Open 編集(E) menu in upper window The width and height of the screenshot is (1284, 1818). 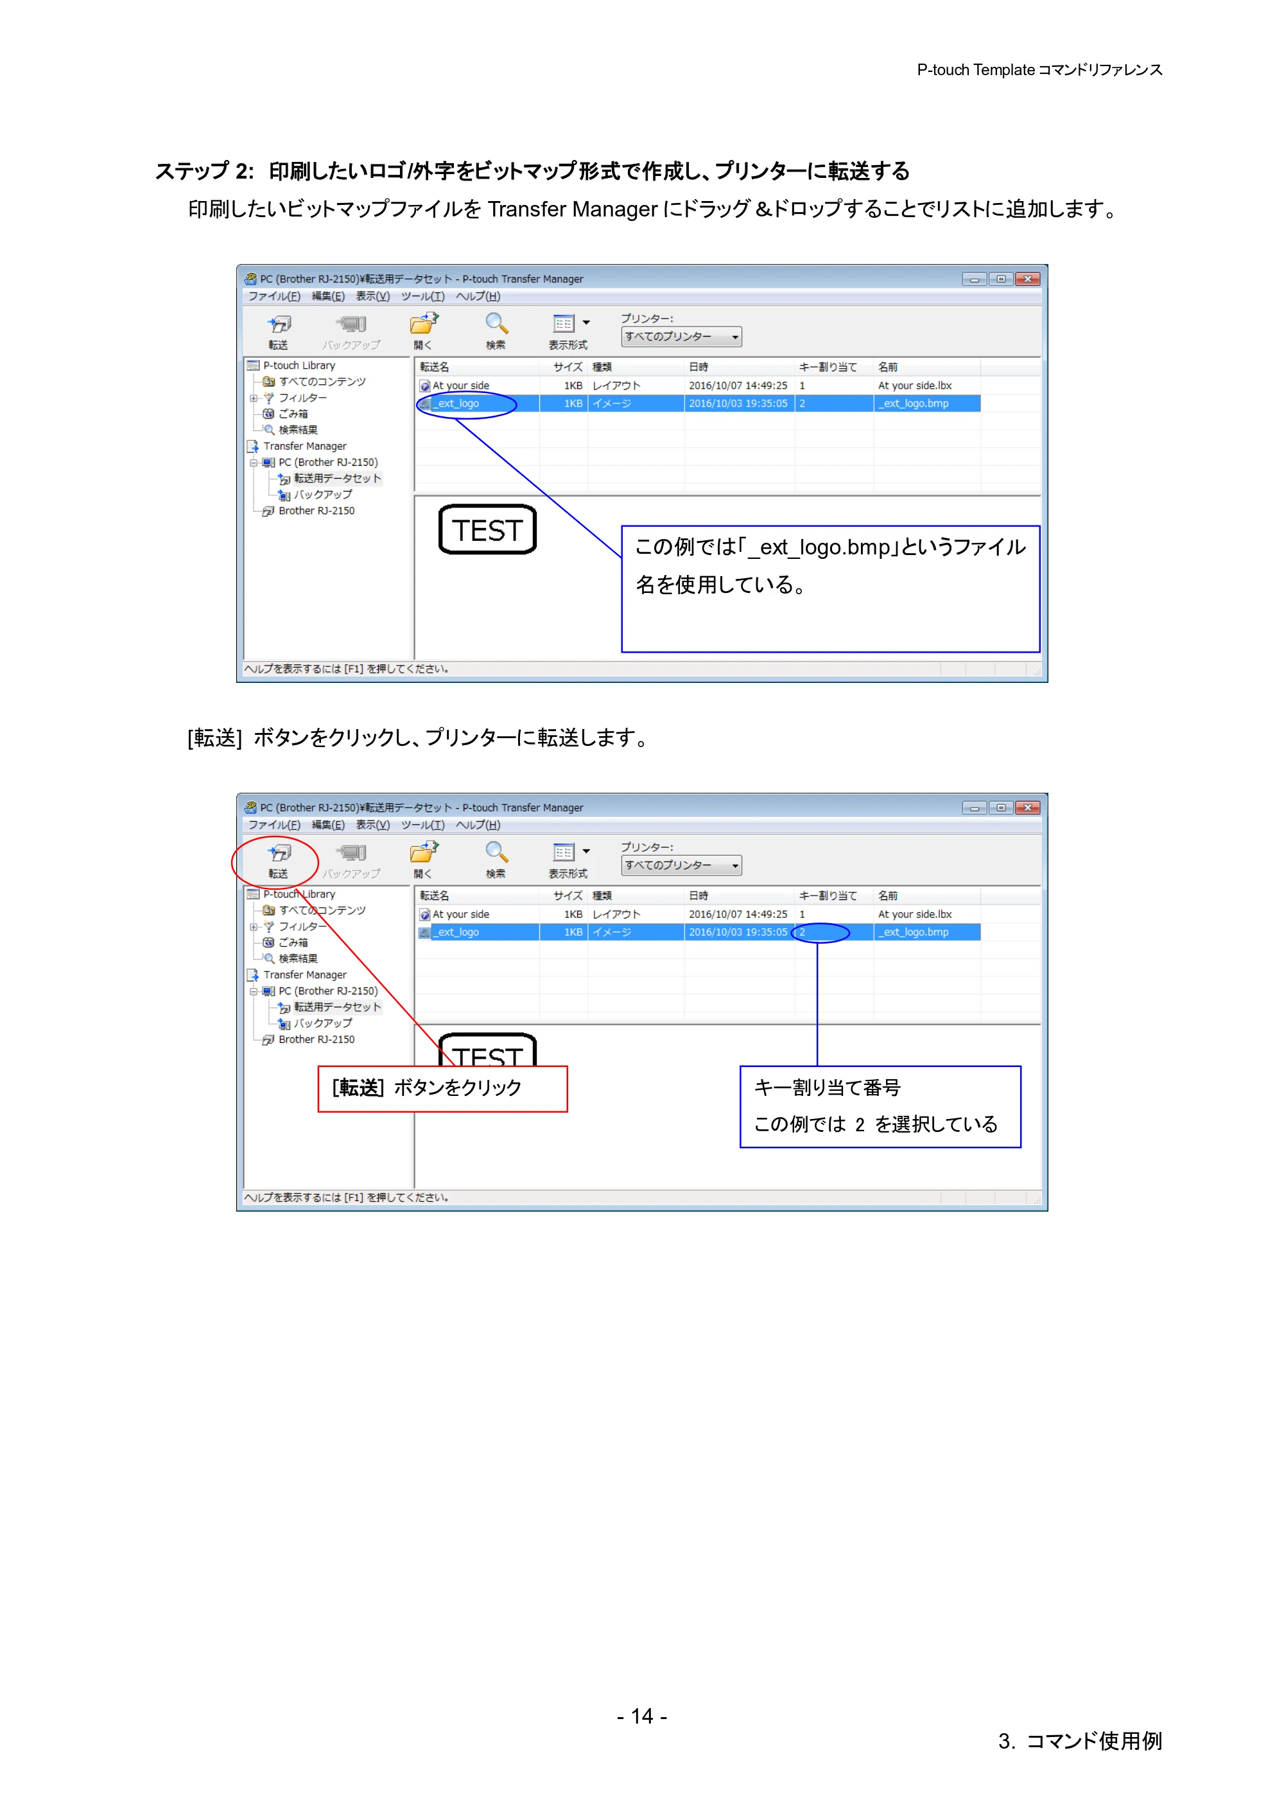pyautogui.click(x=327, y=297)
